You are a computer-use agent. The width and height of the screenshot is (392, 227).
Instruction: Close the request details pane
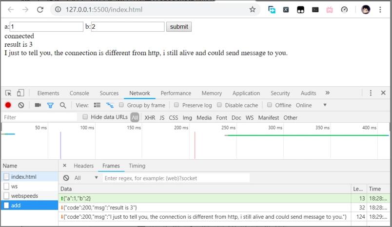(x=64, y=165)
